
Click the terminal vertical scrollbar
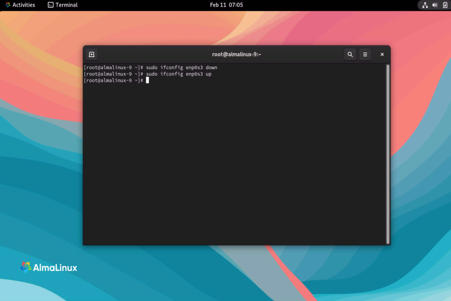click(x=388, y=154)
